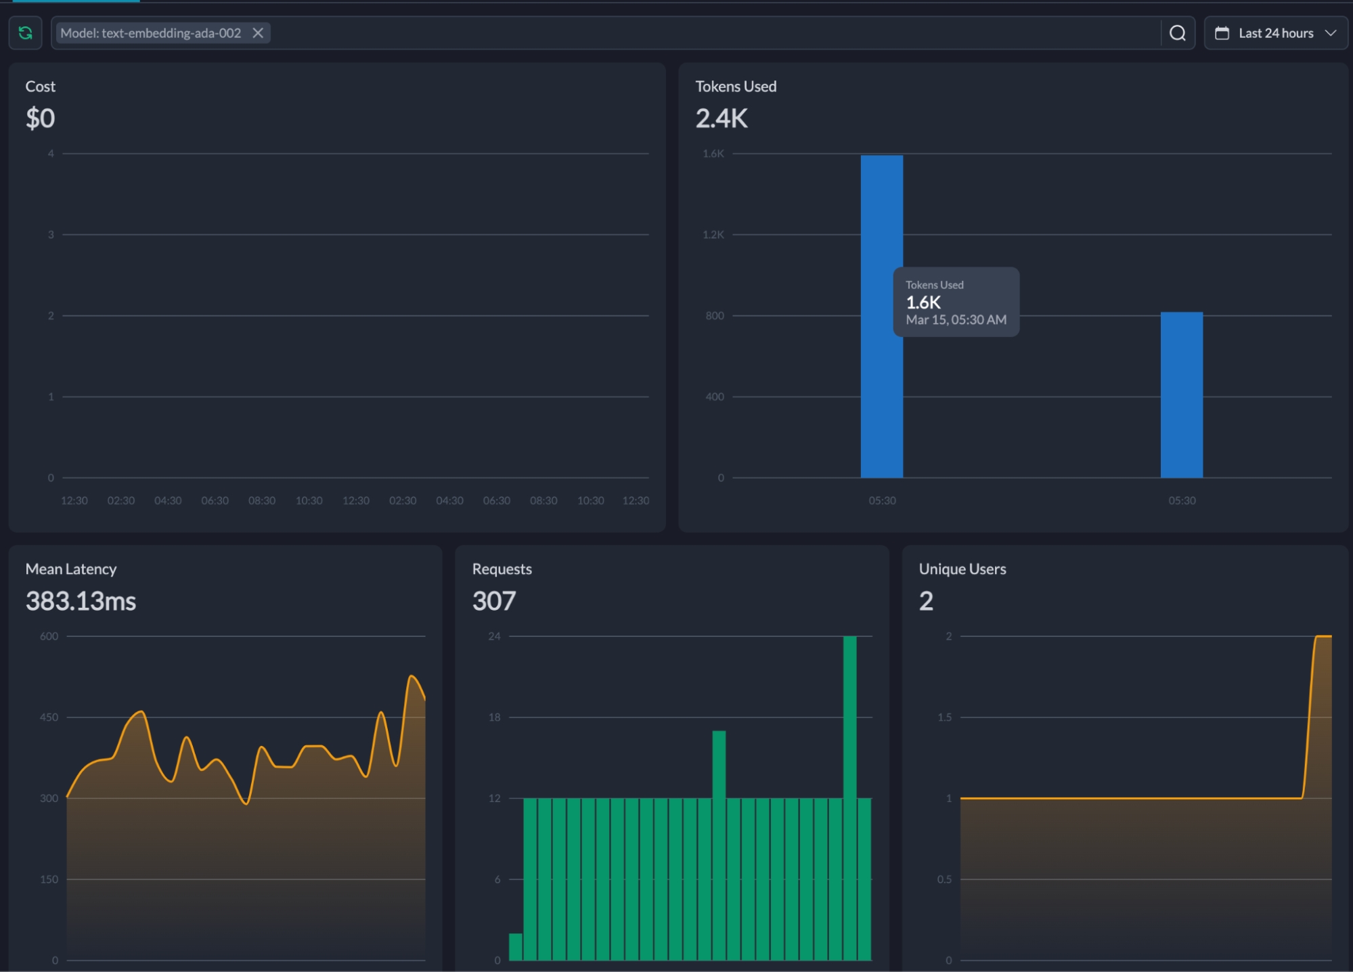The width and height of the screenshot is (1353, 972).
Task: Remove the text-embedding-ada-002 model filter
Action: tap(258, 32)
